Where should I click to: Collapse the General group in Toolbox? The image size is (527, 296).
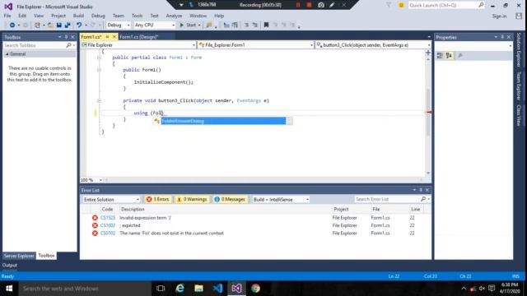click(7, 54)
